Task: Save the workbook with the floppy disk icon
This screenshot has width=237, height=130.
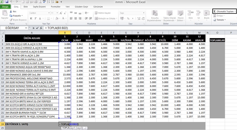Action: pyautogui.click(x=7, y=2)
